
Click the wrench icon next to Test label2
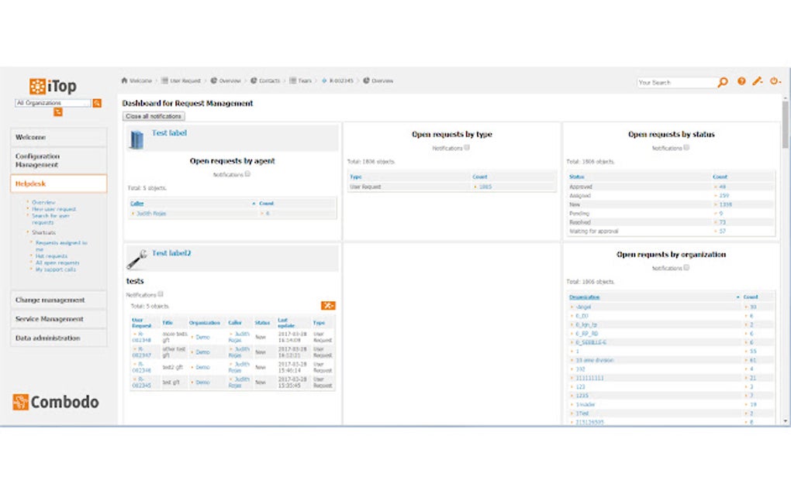136,259
